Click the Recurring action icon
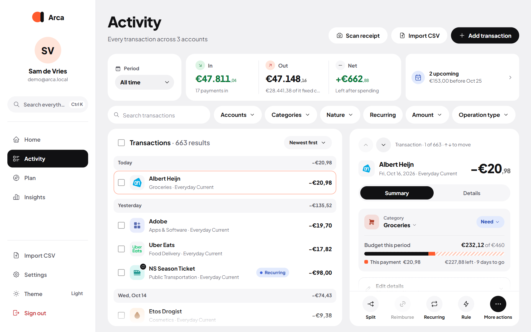The image size is (531, 332). [x=434, y=304]
